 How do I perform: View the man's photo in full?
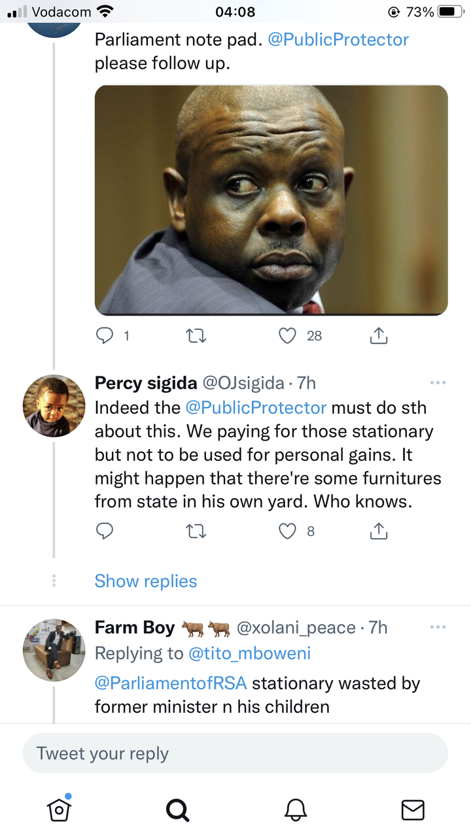tap(271, 200)
